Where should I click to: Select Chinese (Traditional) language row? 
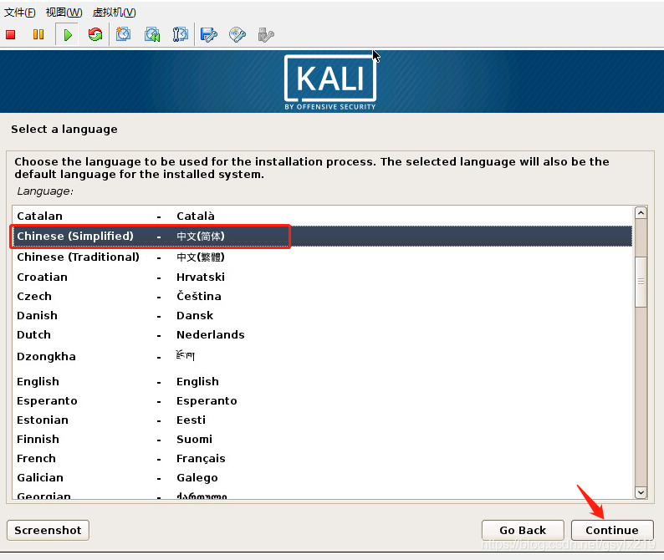click(x=322, y=257)
